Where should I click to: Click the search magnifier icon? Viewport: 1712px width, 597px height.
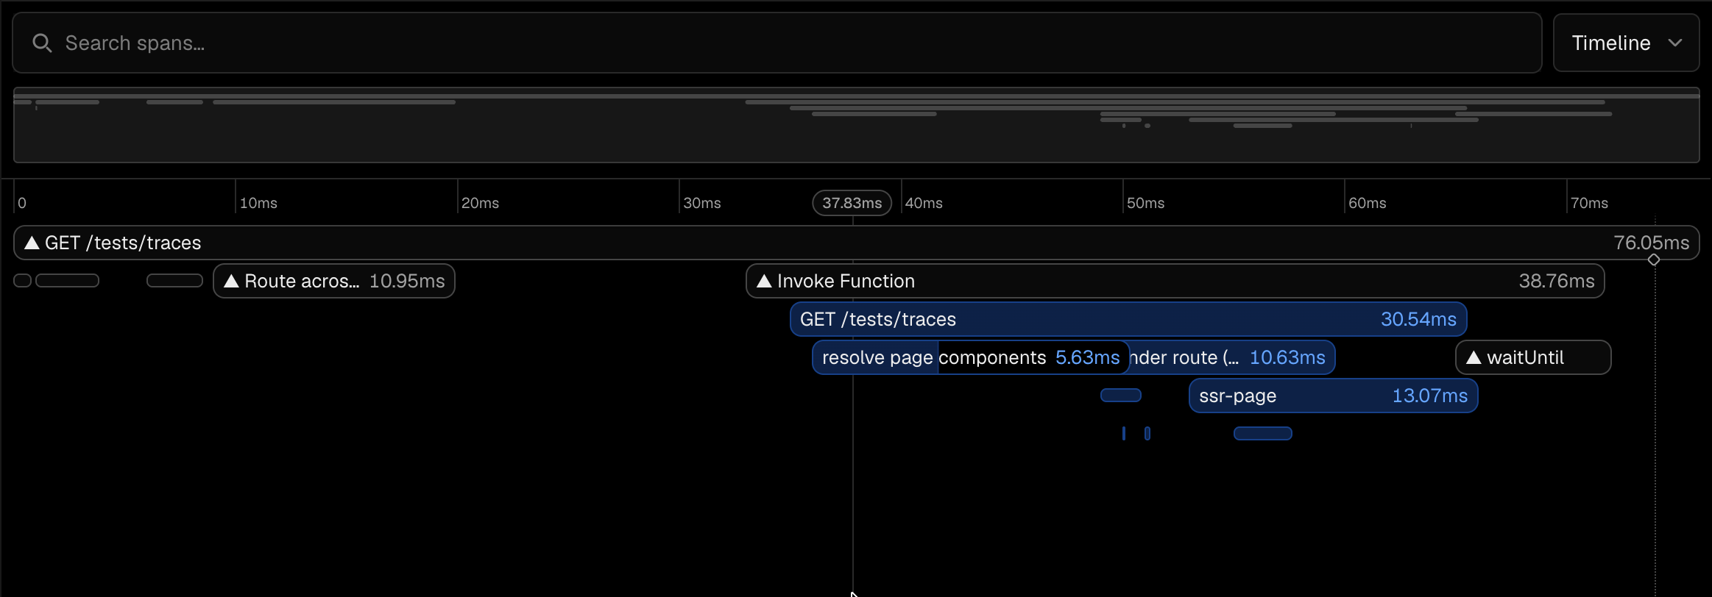coord(42,43)
